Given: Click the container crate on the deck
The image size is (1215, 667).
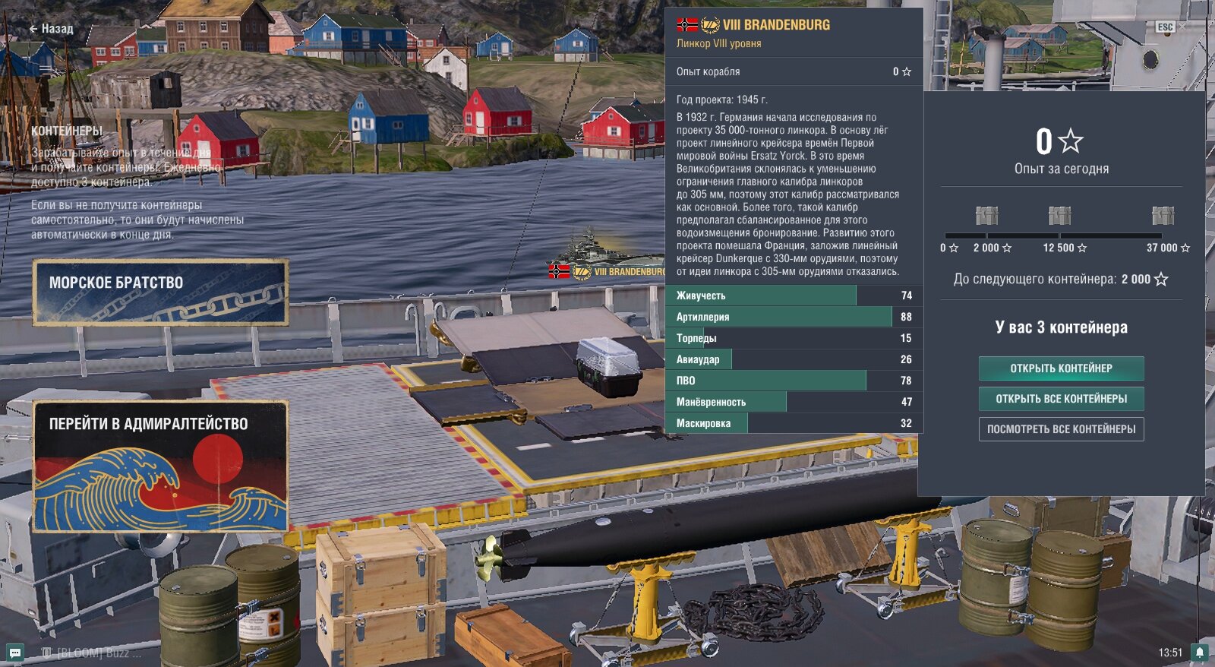Looking at the screenshot, I should (x=607, y=366).
